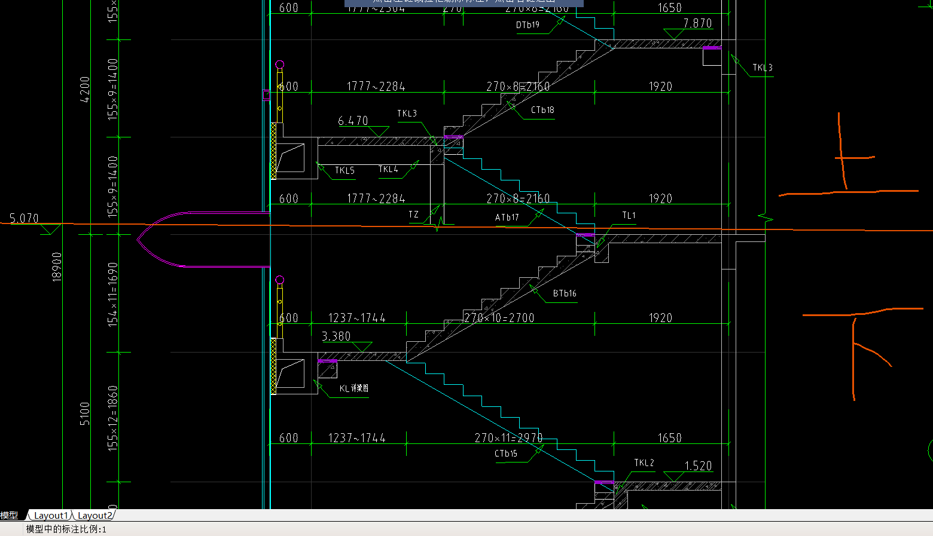Open the Layout2 tab
933x536 pixels.
tap(94, 515)
